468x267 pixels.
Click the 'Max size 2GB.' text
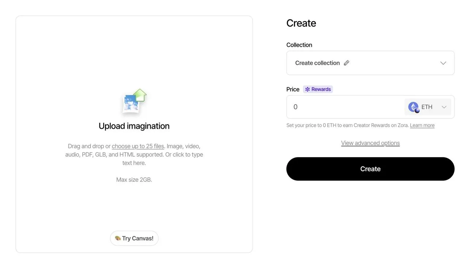click(x=134, y=180)
